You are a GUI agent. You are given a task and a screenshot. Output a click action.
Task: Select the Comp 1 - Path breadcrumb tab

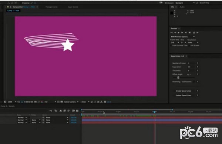[13, 11]
